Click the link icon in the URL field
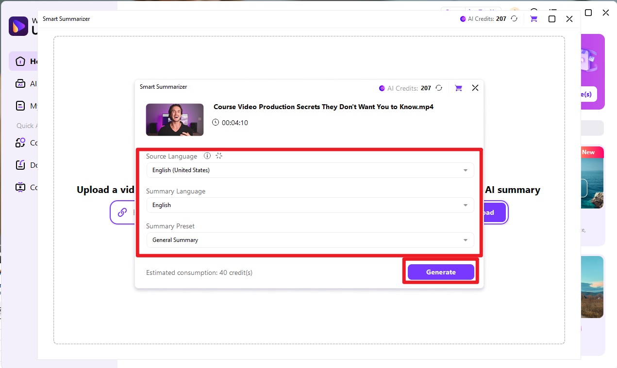Screen dimensions: 617x368 (x=122, y=212)
